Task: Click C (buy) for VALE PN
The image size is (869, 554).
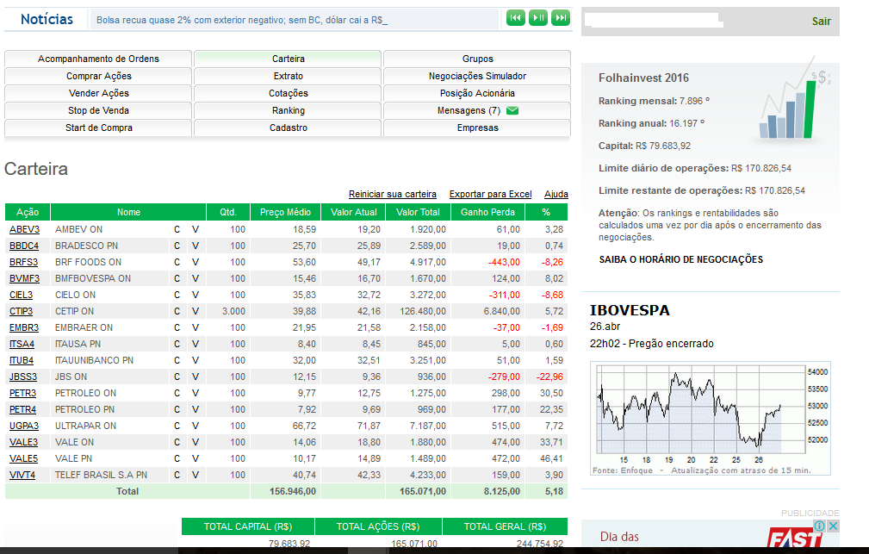Action: tap(177, 458)
